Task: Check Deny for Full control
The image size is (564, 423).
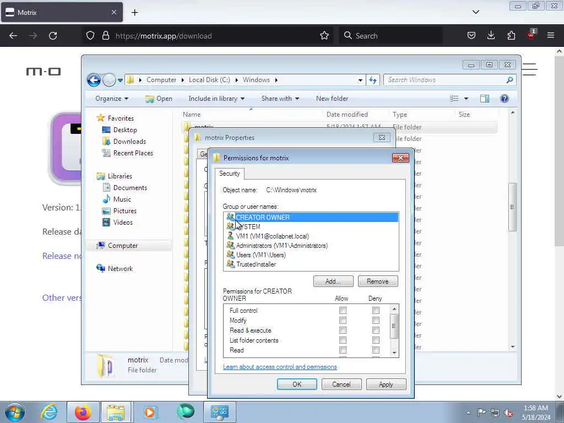Action: pos(376,311)
